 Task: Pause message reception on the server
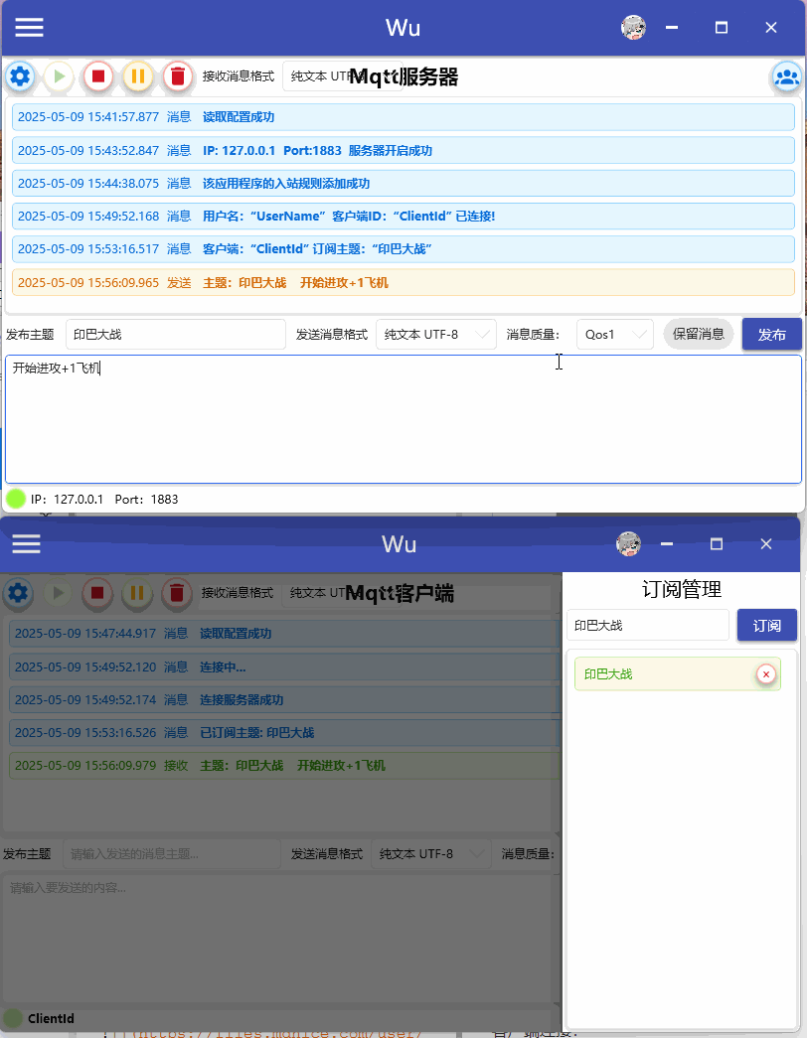click(138, 76)
